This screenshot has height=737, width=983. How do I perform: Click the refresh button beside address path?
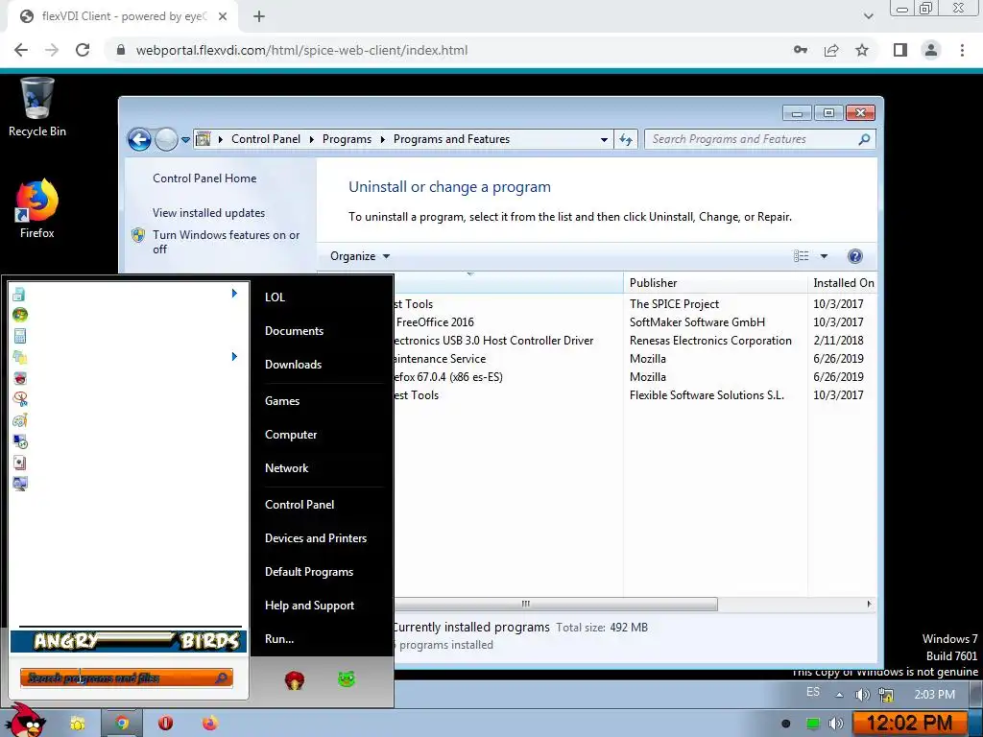point(626,139)
